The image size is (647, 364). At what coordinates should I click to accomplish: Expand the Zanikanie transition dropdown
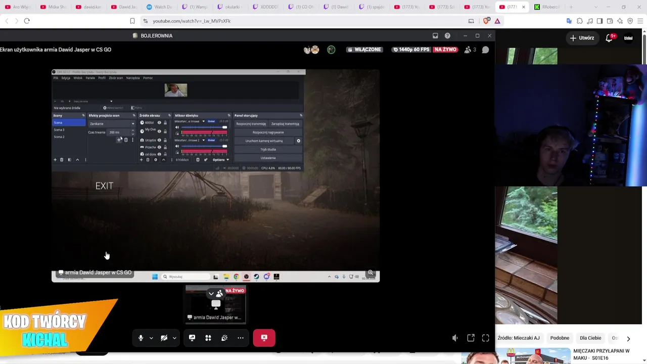133,124
